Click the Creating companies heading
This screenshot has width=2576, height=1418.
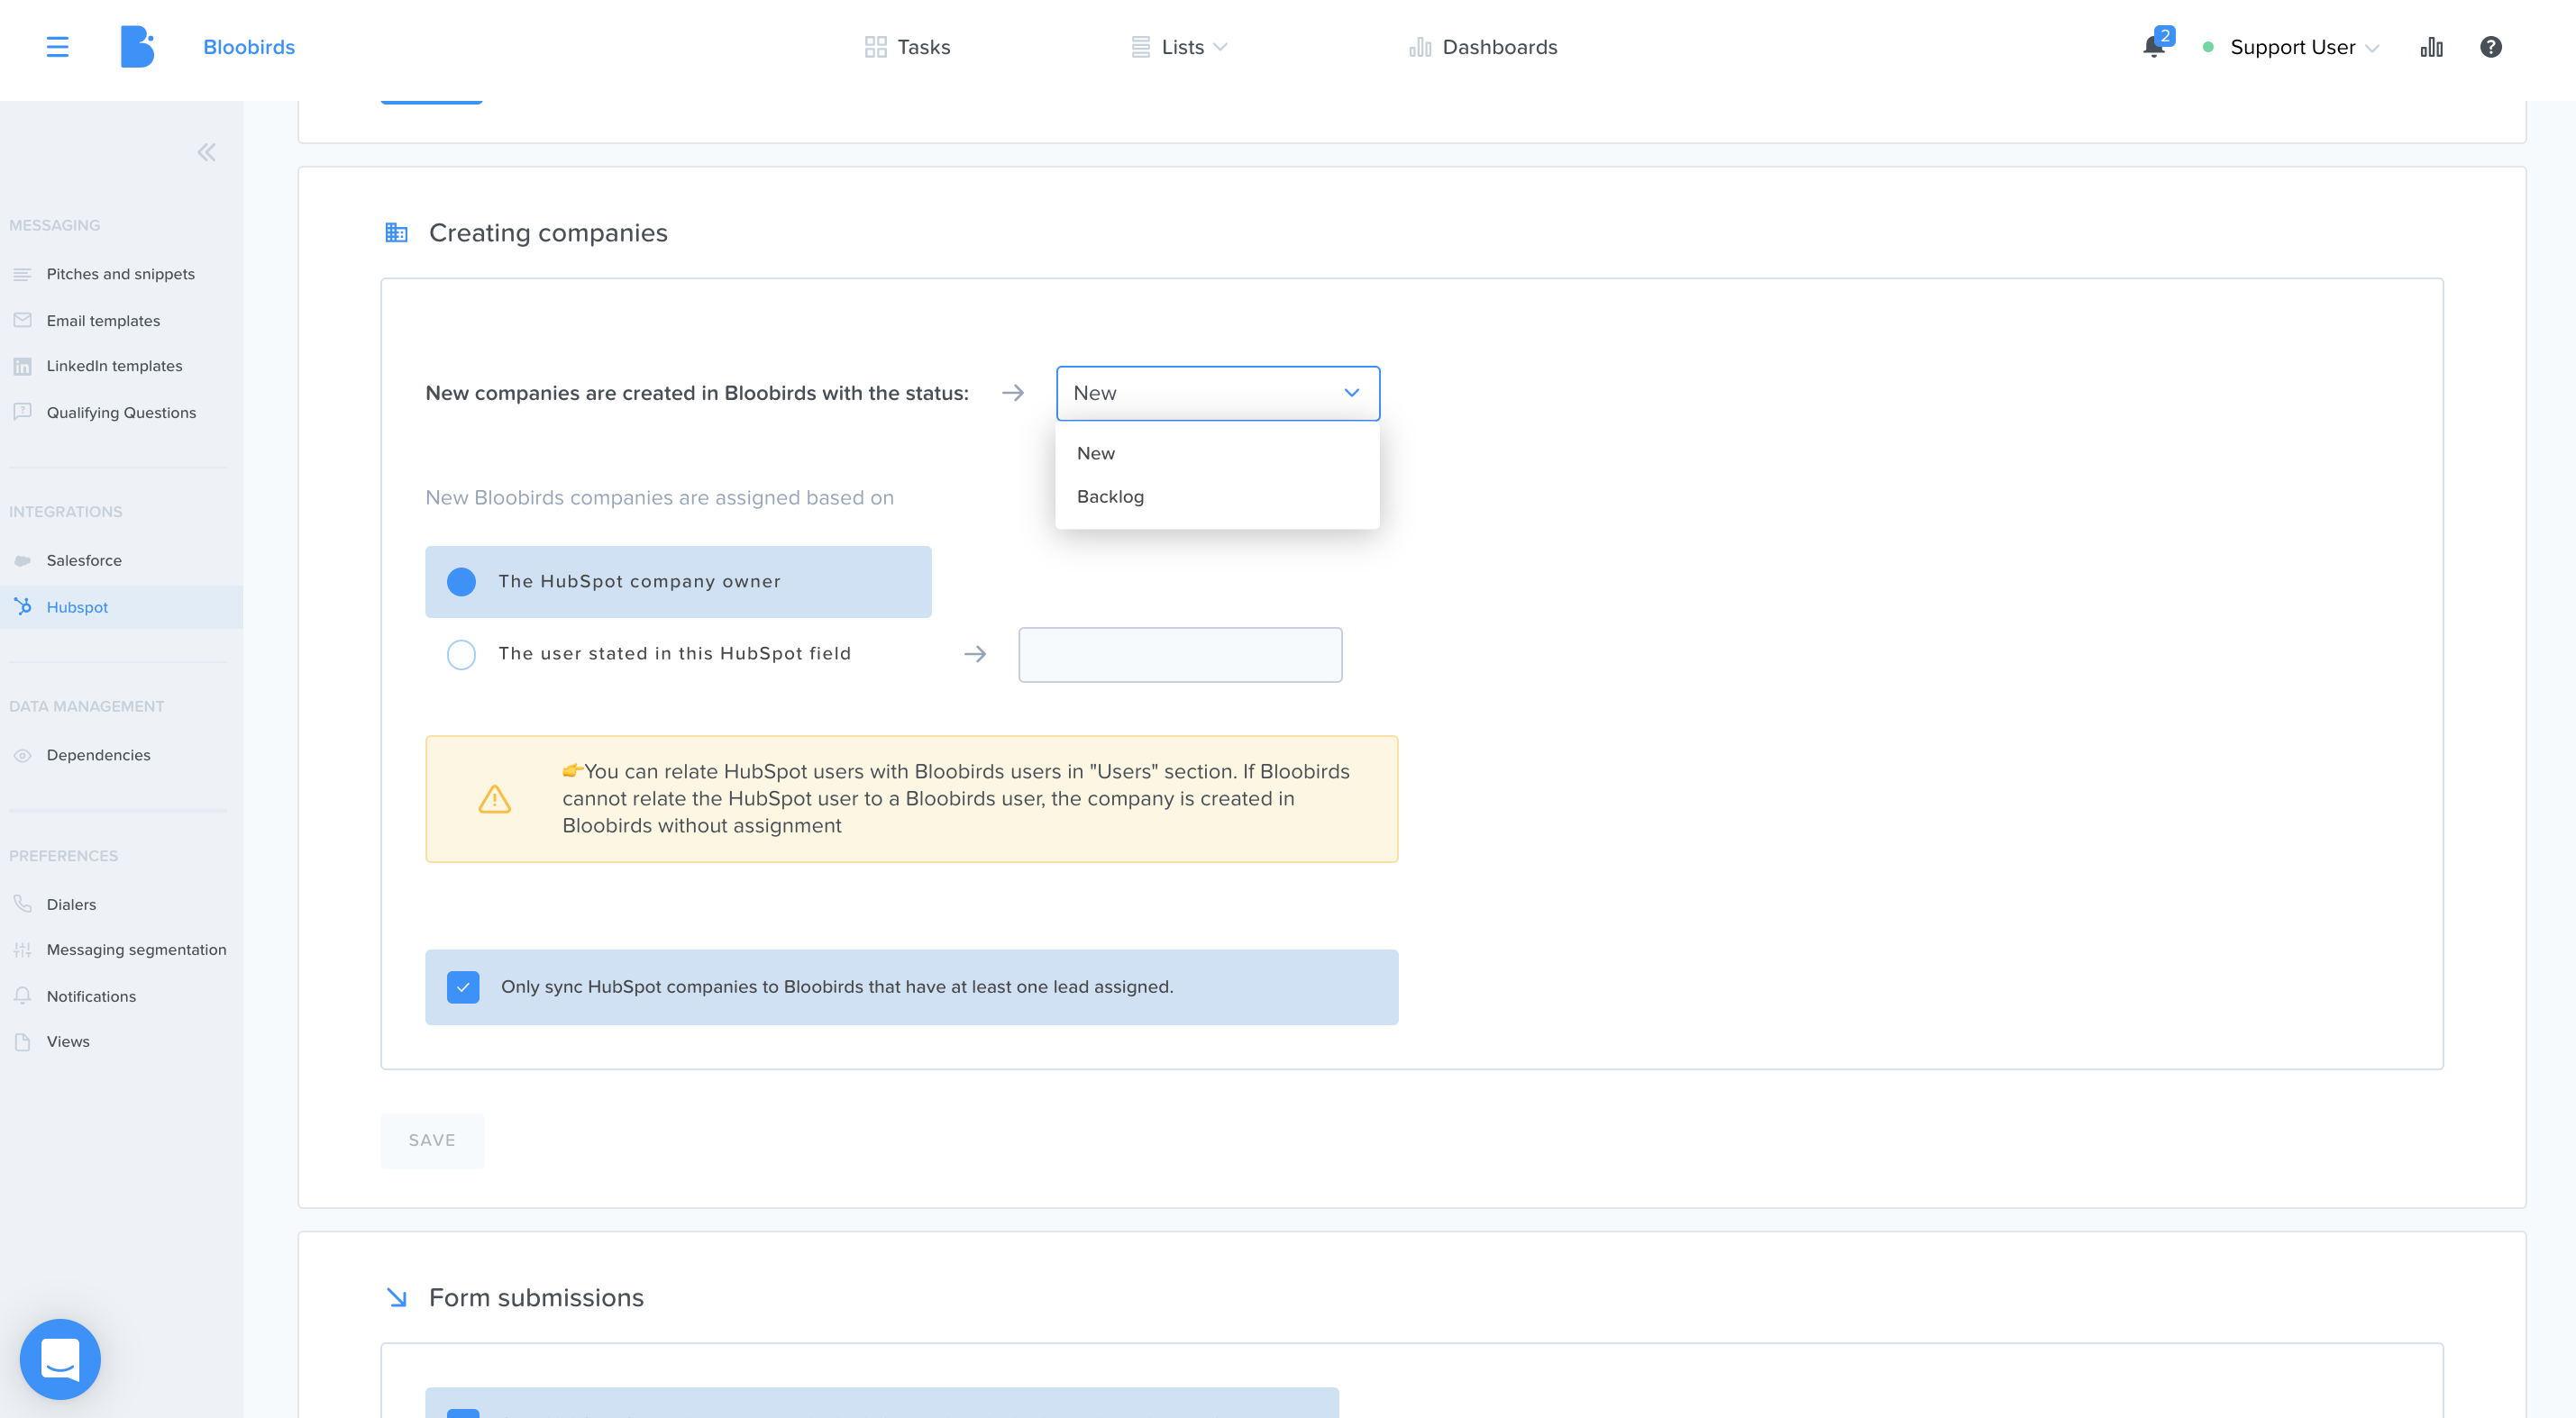point(548,232)
